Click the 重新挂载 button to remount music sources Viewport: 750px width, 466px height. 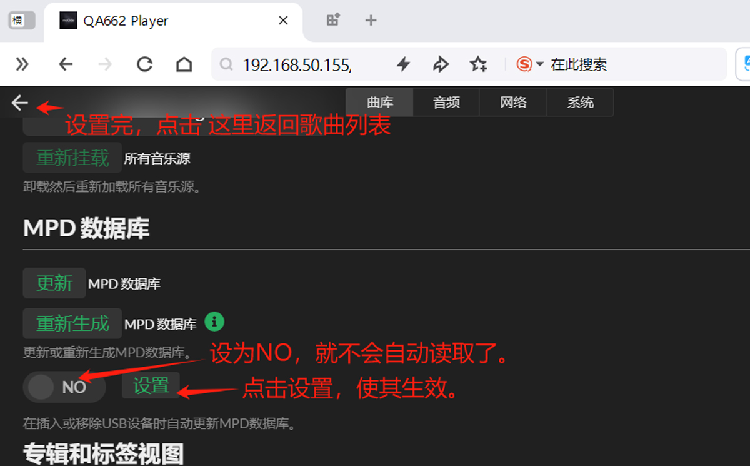pos(72,158)
